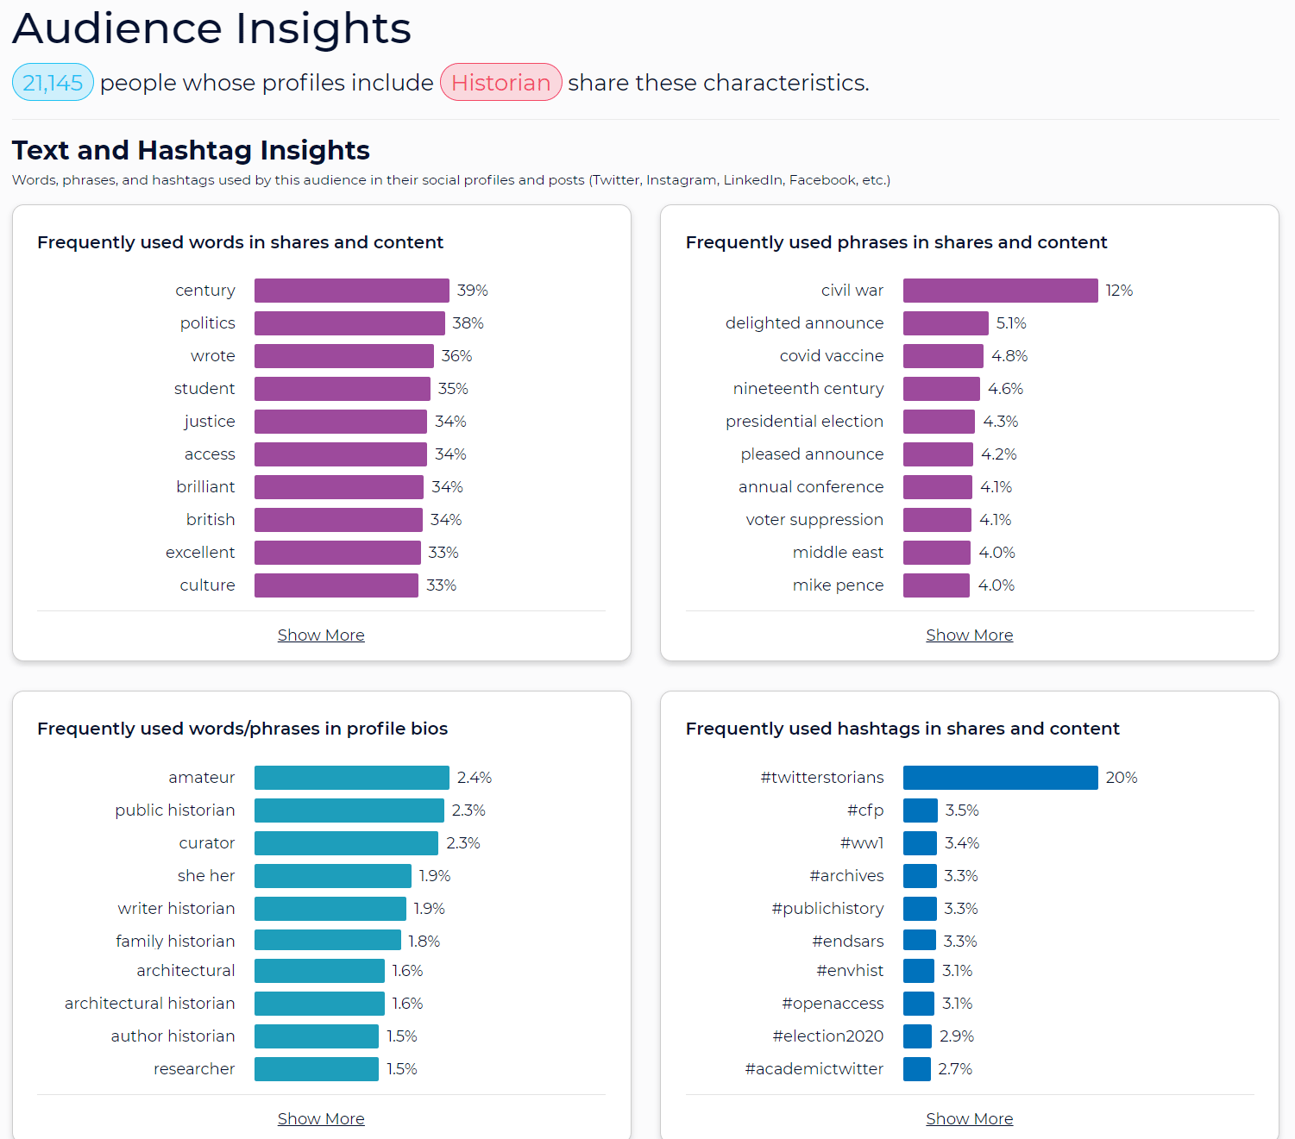Image resolution: width=1295 pixels, height=1139 pixels.
Task: Click the Historian keyword tag
Action: (x=501, y=82)
